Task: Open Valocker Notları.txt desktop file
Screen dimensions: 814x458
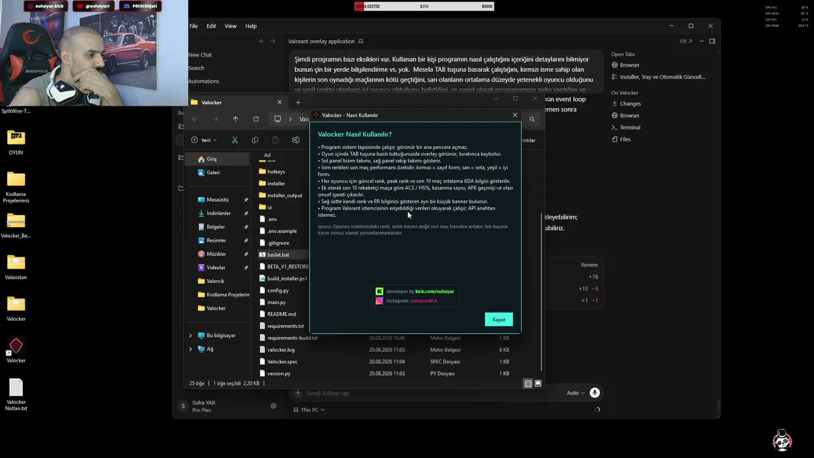Action: coord(16,395)
